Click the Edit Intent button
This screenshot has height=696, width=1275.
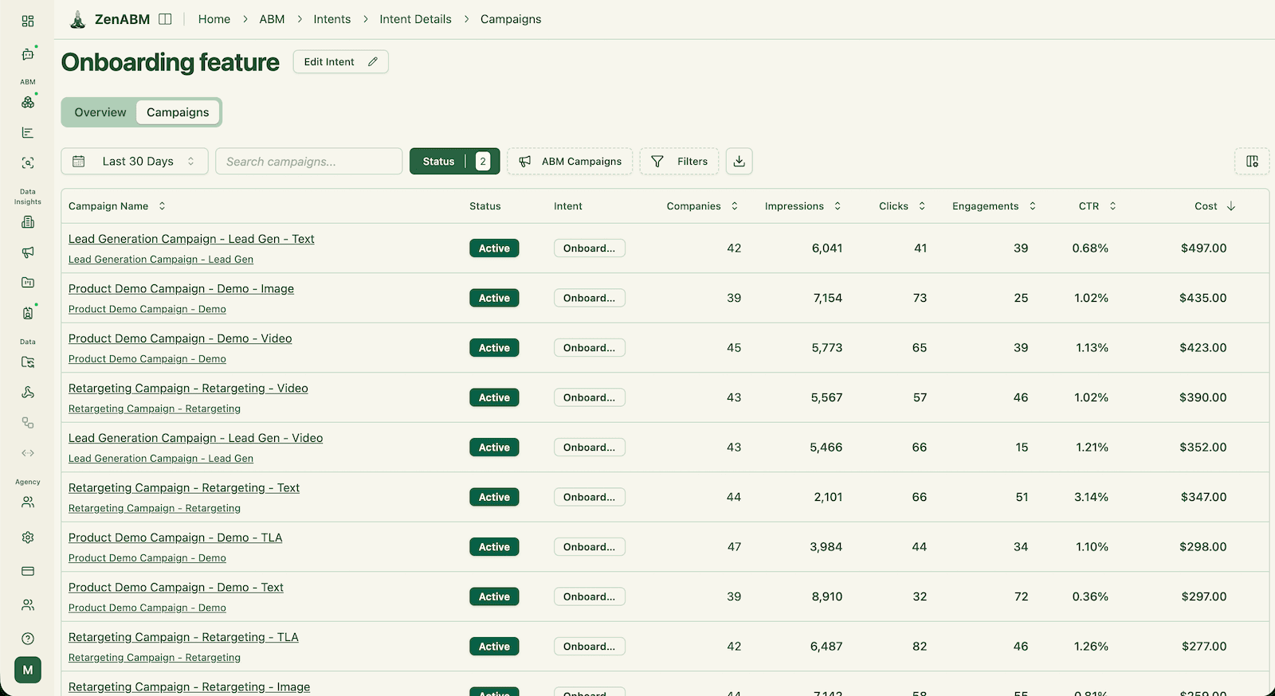(340, 61)
